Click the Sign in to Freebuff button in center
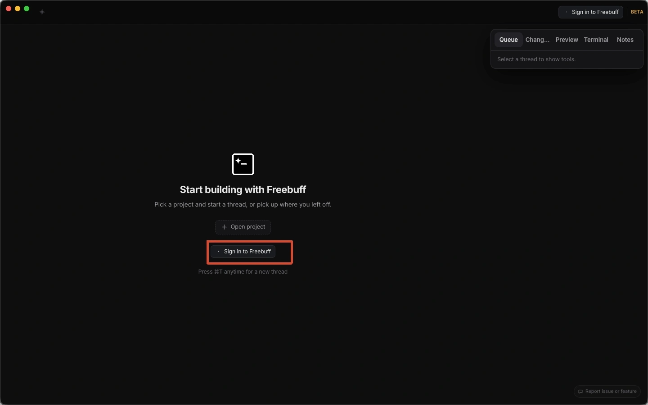 (243, 252)
